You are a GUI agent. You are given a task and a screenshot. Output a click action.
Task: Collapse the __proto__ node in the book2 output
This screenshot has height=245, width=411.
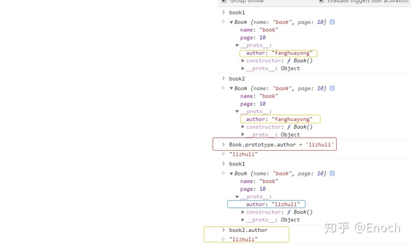tap(237, 112)
